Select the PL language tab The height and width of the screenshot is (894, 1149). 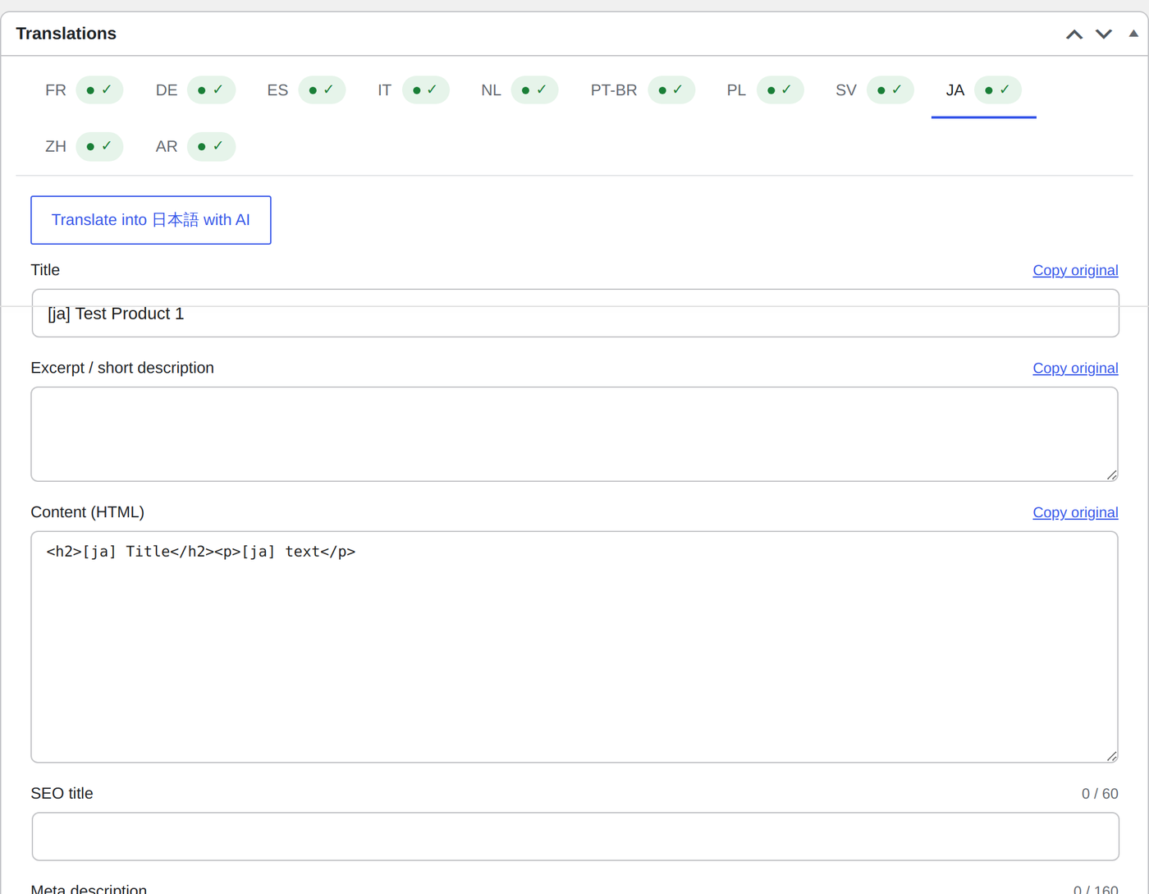pyautogui.click(x=765, y=89)
